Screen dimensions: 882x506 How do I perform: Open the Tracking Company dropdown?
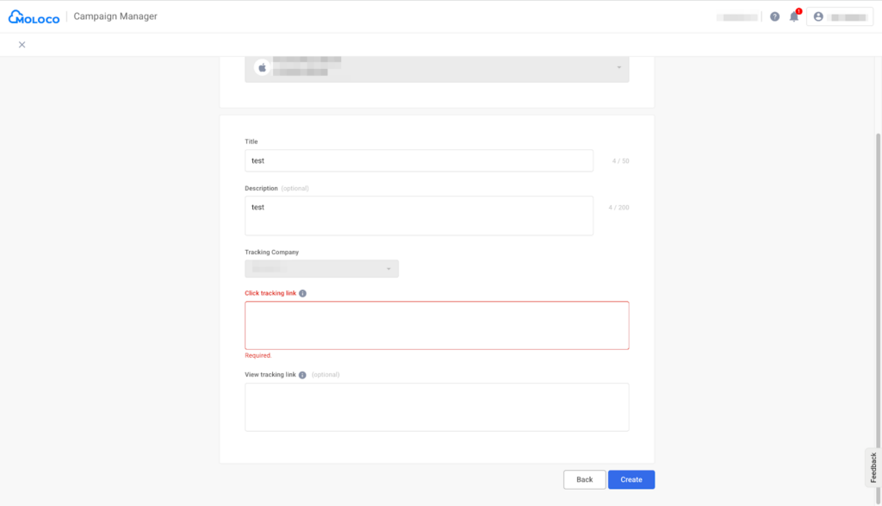pos(321,269)
